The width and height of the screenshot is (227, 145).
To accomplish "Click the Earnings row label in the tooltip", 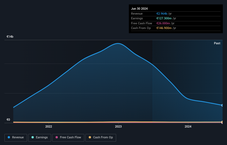I will coord(137,18).
